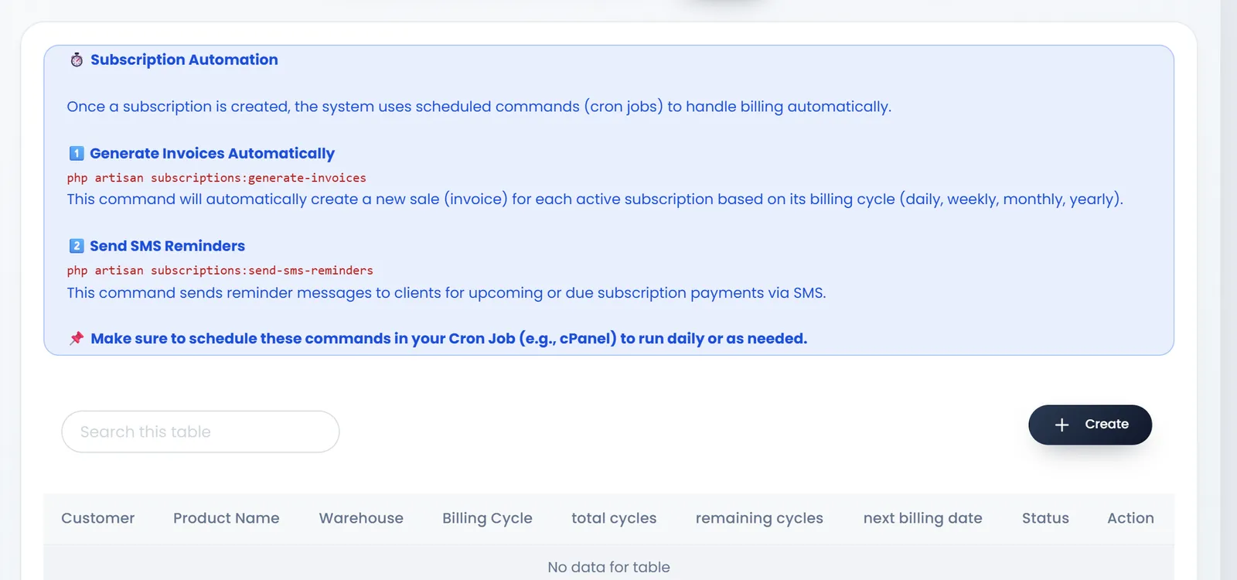The image size is (1237, 580).
Task: Click the No data for table message
Action: tap(609, 567)
